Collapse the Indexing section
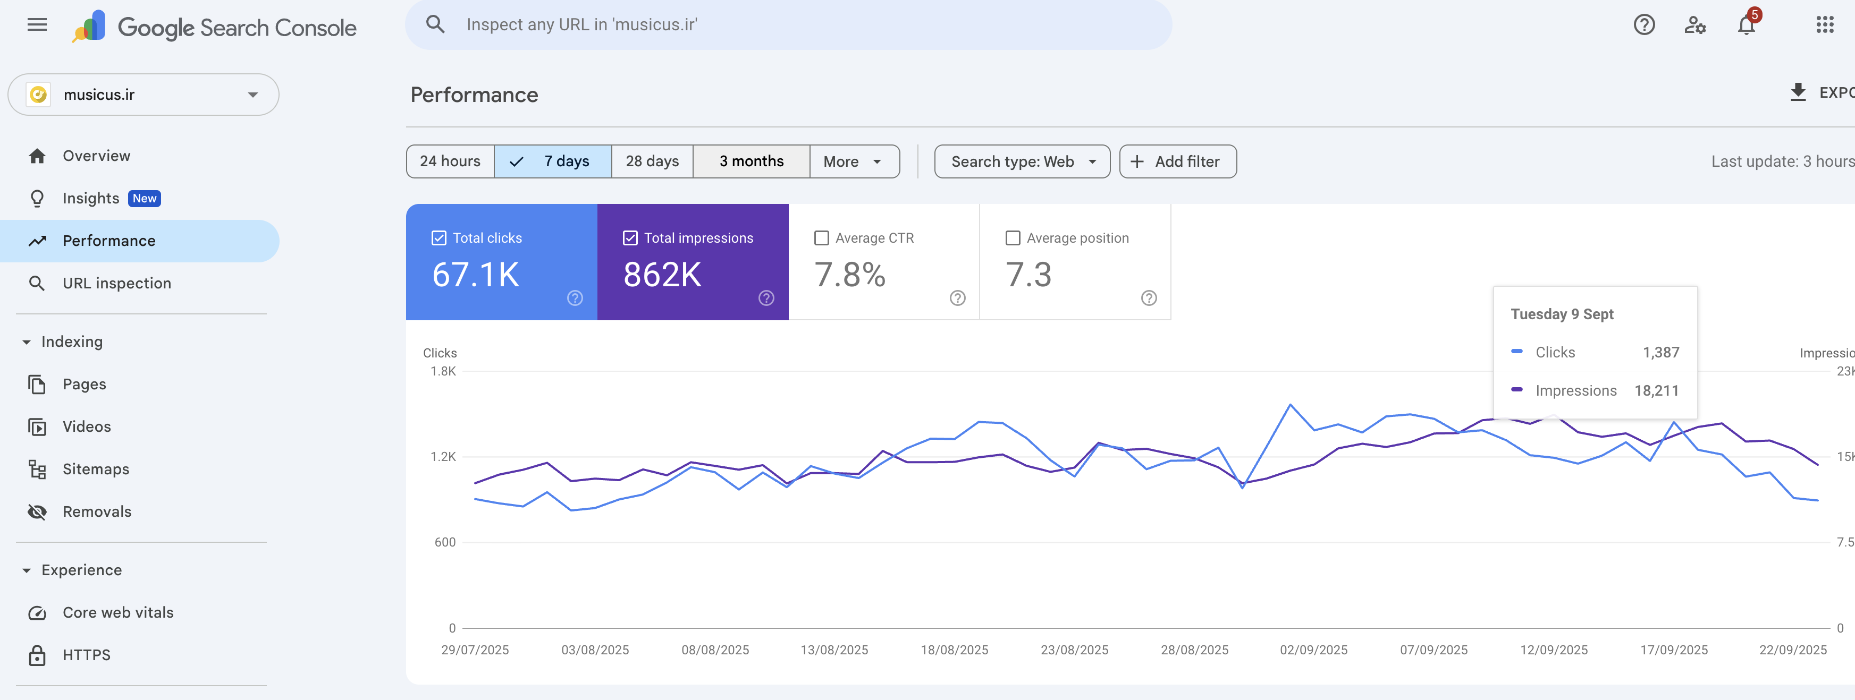 tap(27, 342)
